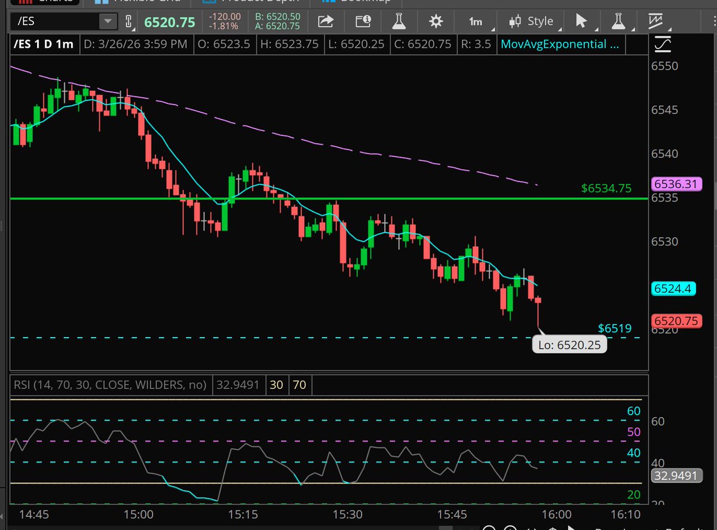Open Edit Studies flask icon beside Share

click(399, 22)
